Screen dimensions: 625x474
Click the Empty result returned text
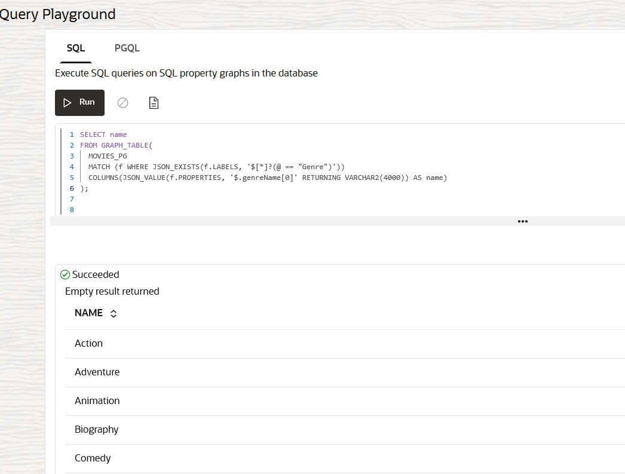[112, 291]
